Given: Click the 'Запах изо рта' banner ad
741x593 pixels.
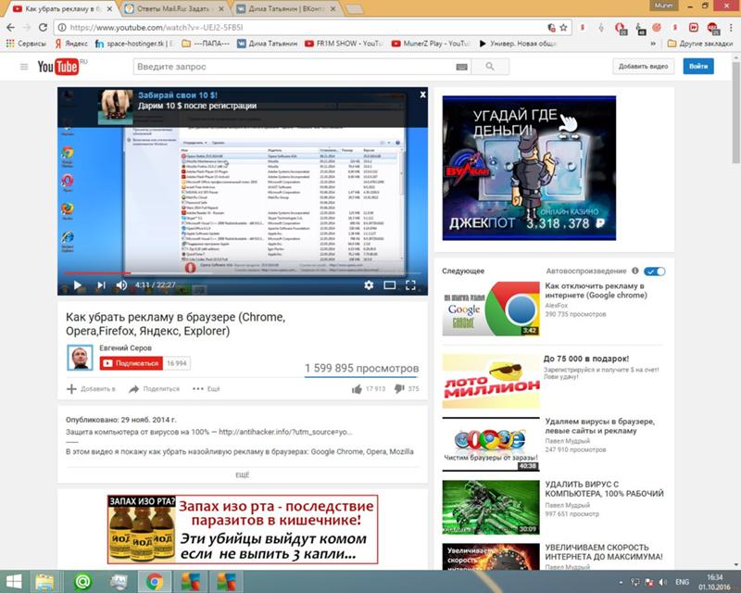Looking at the screenshot, I should (243, 529).
